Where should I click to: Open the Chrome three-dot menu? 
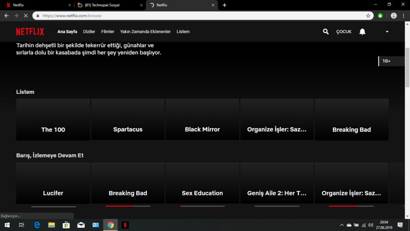pos(404,15)
